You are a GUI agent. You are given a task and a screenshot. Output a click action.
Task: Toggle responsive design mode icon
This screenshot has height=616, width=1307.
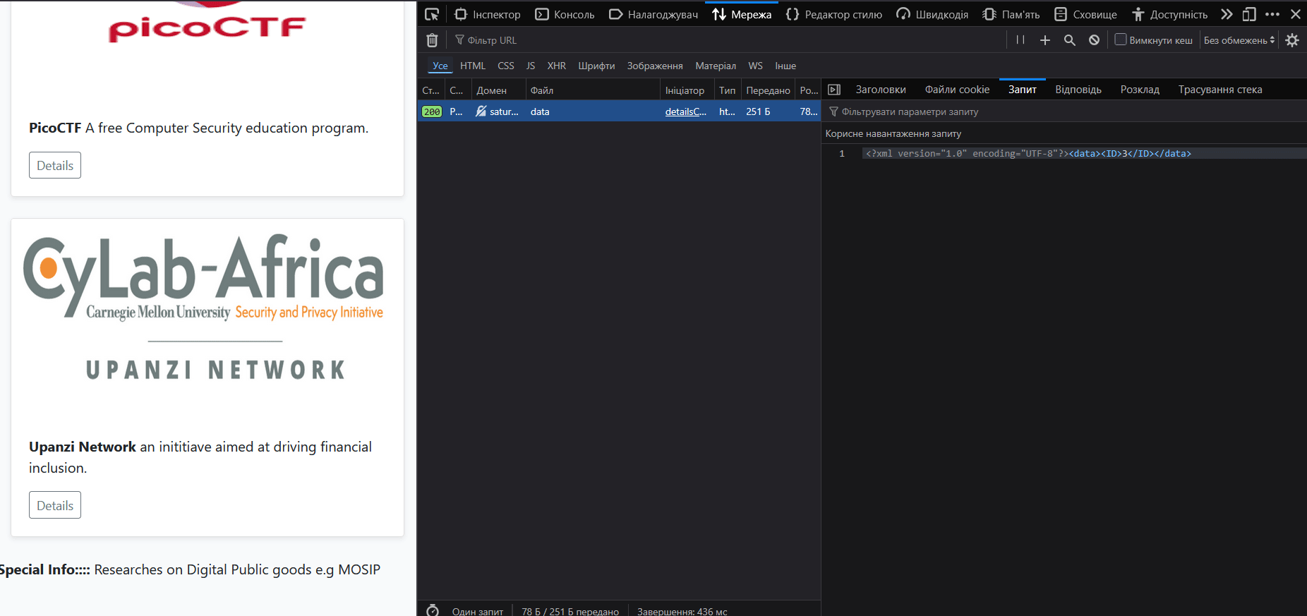(1249, 14)
